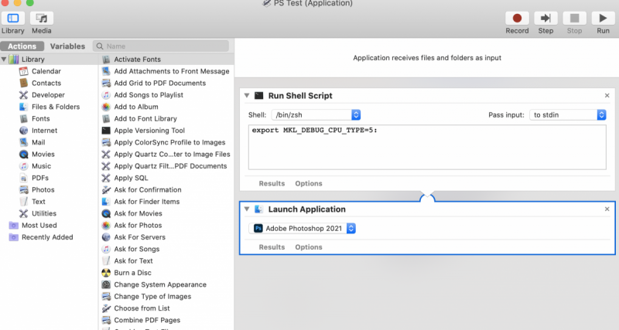This screenshot has width=619, height=330.
Task: Collapse the Library tree disclosure triangle
Action: 4,60
